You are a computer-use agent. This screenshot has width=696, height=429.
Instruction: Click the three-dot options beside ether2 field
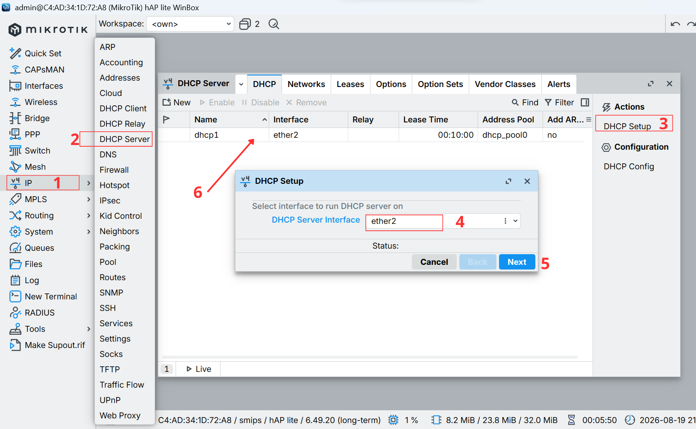[505, 221]
